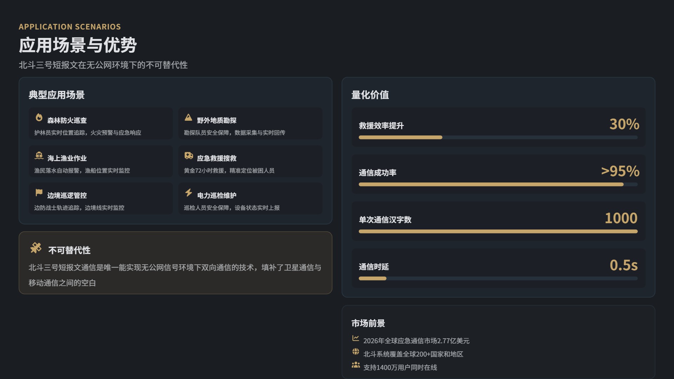Screen dimensions: 674x379
Task: Click the ship icon beside 海上渔业作业
Action: (39, 155)
